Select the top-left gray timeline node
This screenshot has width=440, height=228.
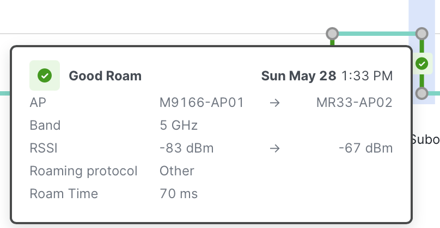pyautogui.click(x=332, y=34)
